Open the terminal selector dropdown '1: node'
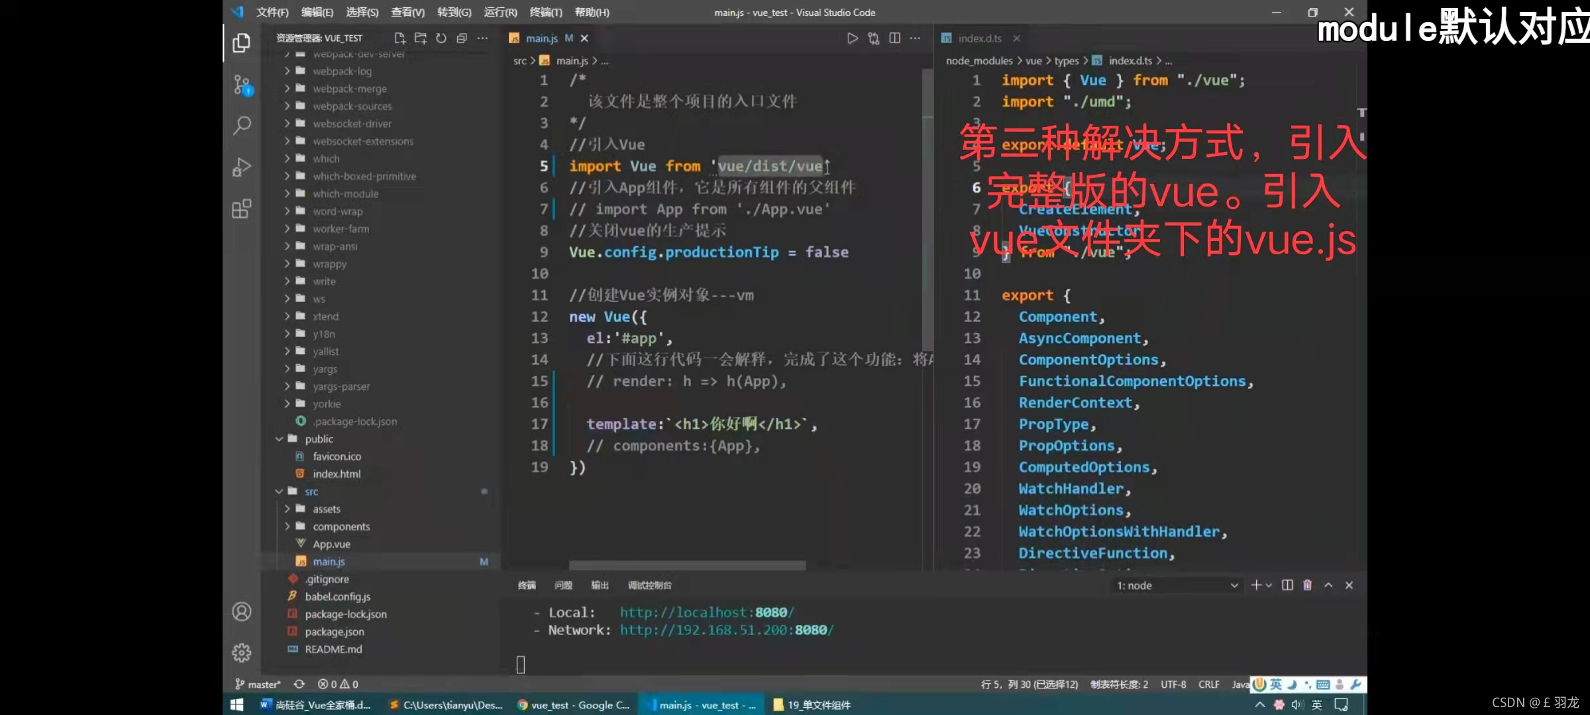The height and width of the screenshot is (715, 1590). pos(1177,585)
